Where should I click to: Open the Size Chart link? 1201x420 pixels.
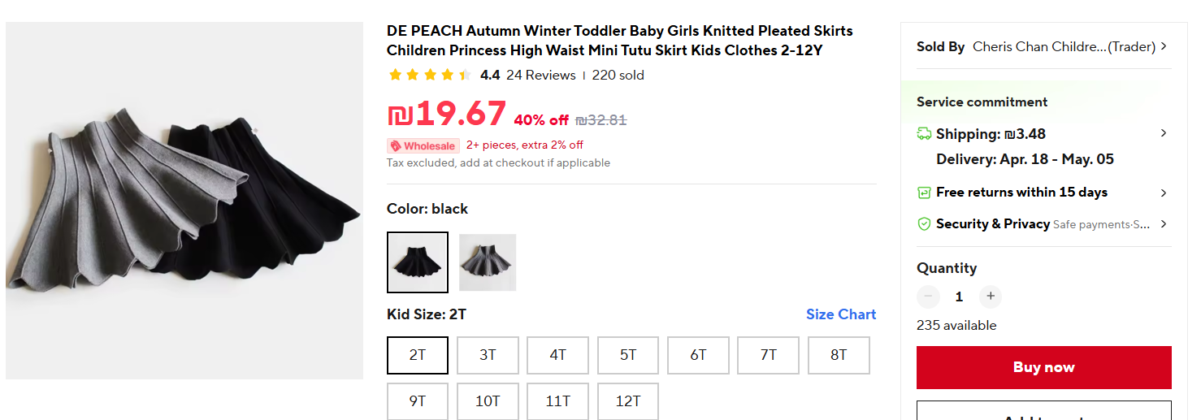click(840, 314)
